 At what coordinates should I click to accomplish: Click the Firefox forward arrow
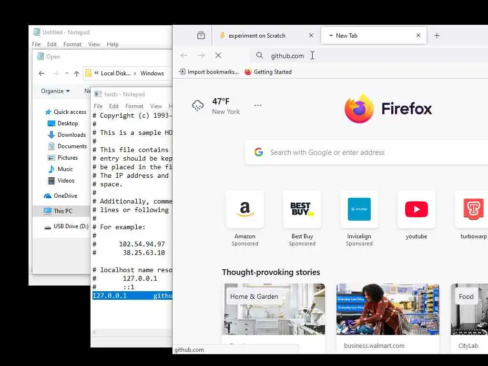click(x=201, y=55)
